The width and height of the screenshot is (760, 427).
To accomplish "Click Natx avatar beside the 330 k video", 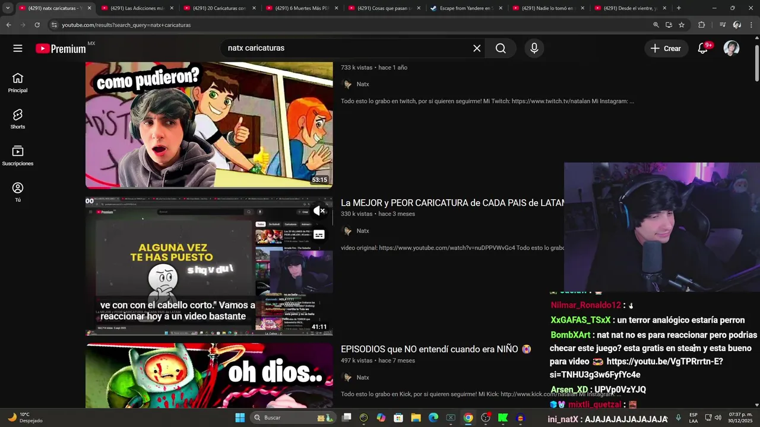I will (347, 231).
